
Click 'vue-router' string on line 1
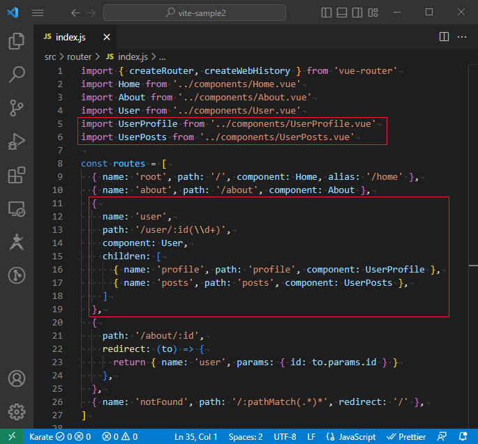click(x=366, y=71)
